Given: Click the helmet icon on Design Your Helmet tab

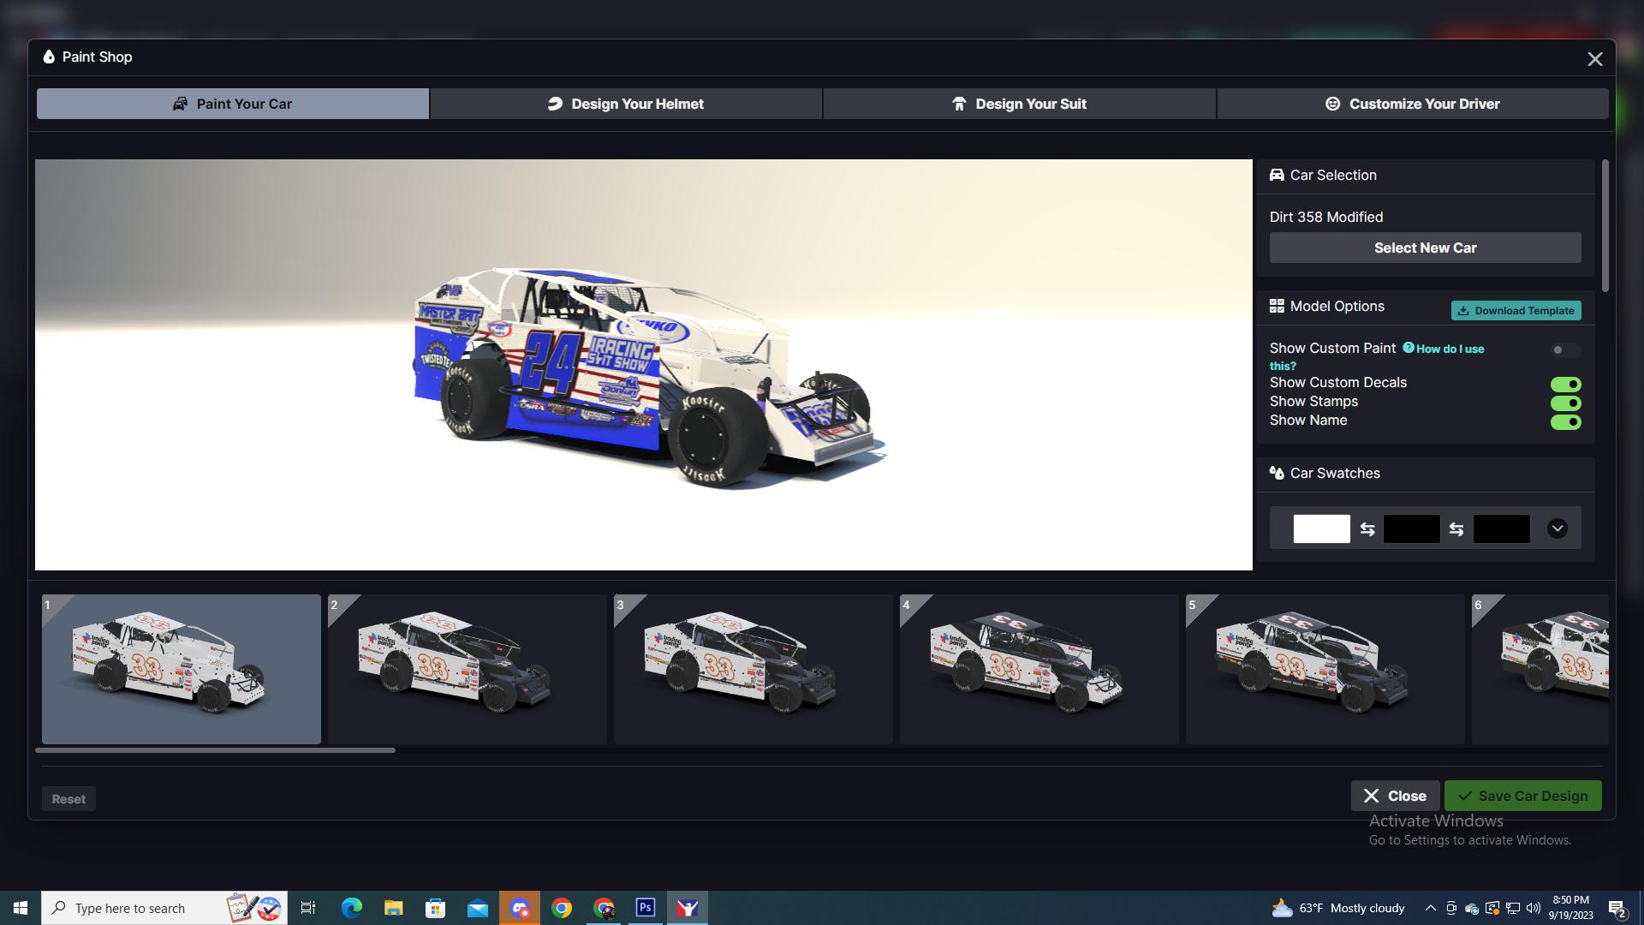Looking at the screenshot, I should tap(555, 103).
